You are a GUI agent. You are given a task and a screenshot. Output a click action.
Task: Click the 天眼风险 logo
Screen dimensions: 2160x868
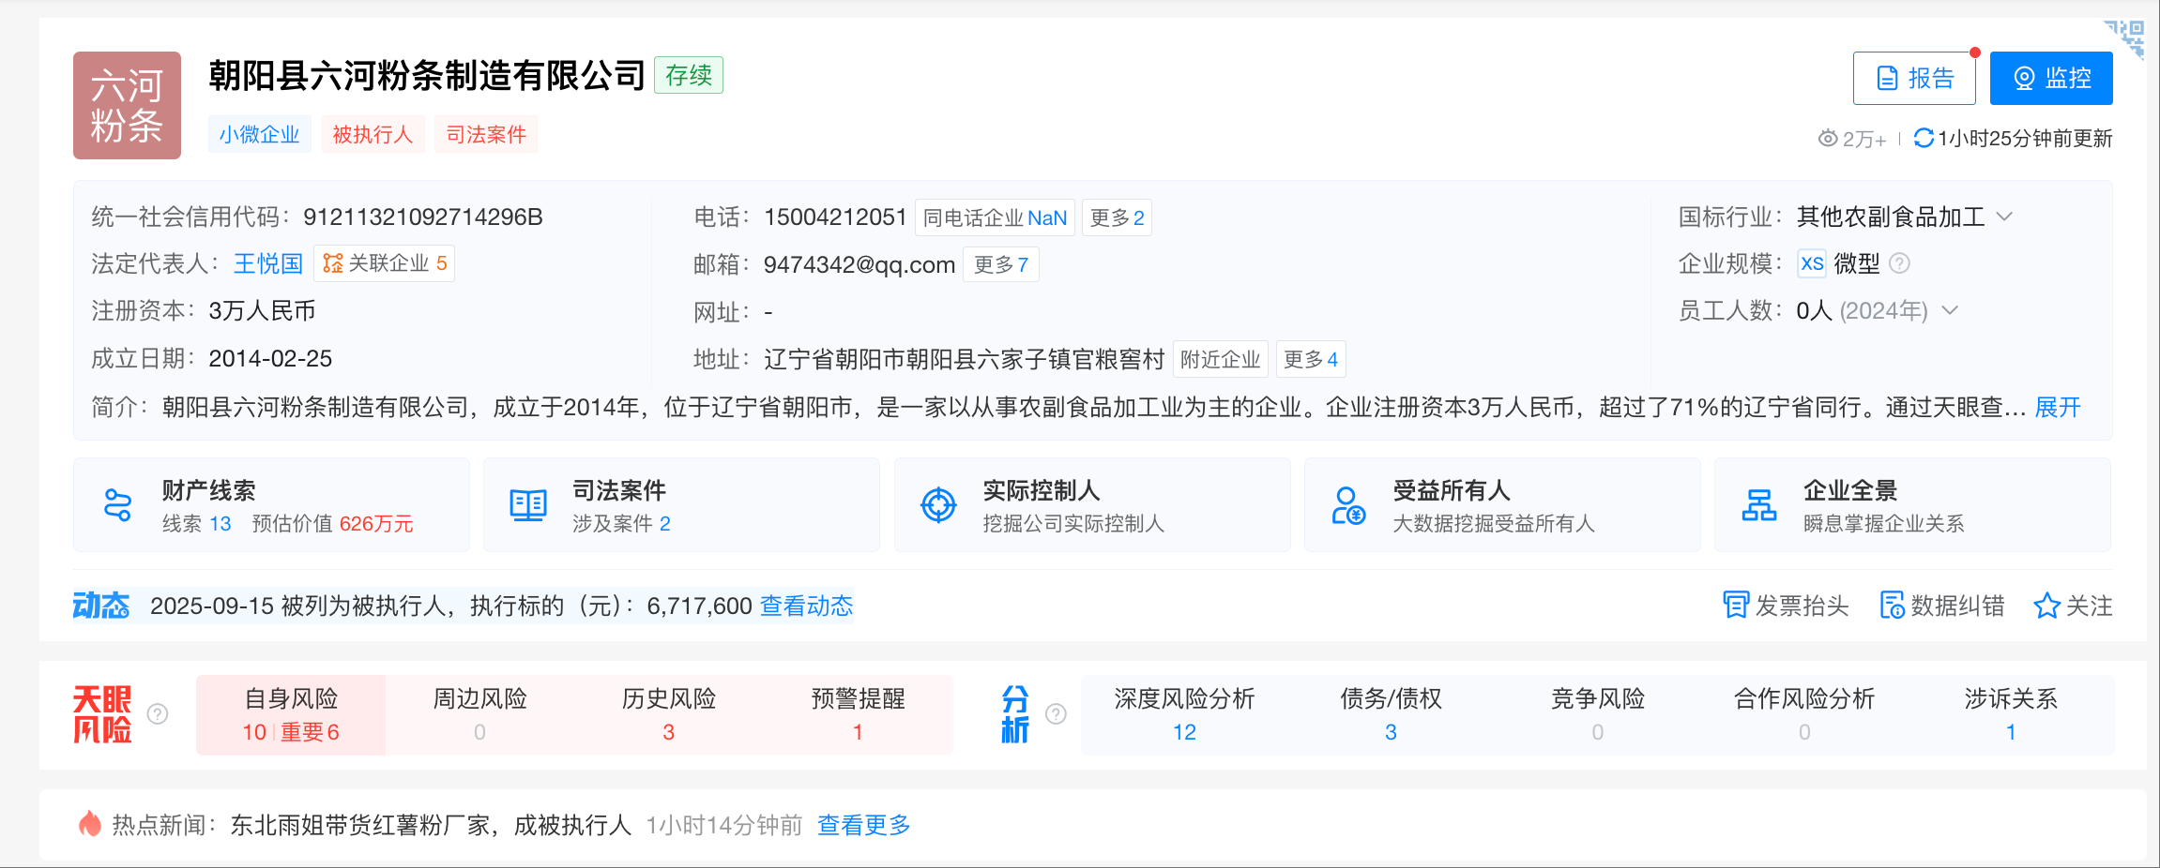[102, 714]
